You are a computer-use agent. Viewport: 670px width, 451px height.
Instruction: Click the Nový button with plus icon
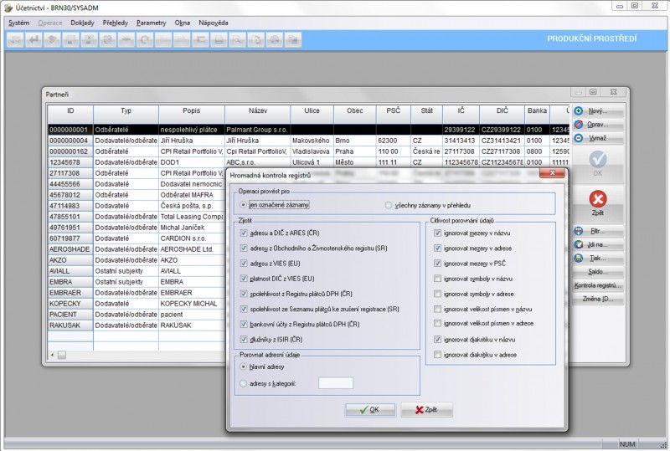596,110
